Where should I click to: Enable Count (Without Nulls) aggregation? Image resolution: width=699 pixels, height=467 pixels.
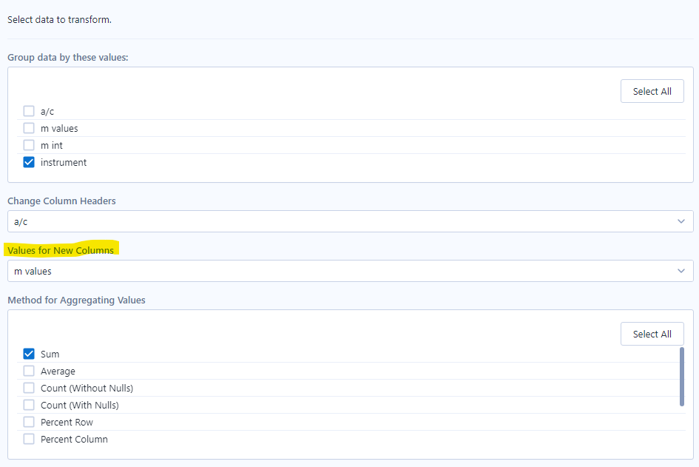point(28,387)
